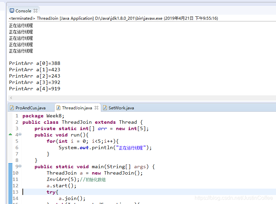Click console output line PrintArr a[4]=919
This screenshot has height=204, width=276.
tap(35, 89)
